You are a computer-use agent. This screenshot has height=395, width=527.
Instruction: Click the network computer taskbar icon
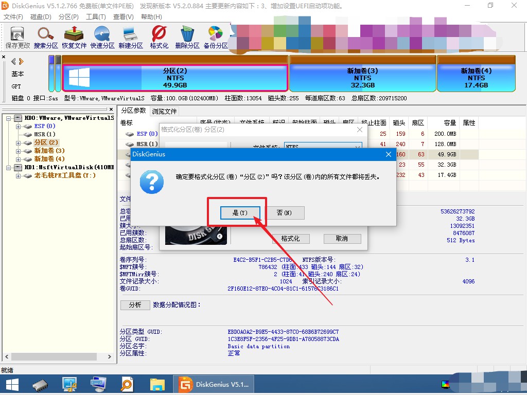tap(69, 385)
